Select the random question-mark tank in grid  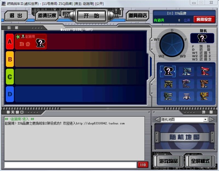168,71
